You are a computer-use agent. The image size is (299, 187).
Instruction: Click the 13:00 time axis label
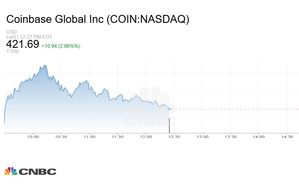click(202, 137)
